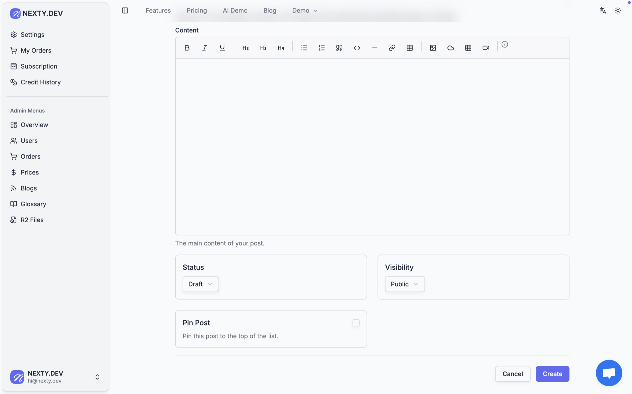Image resolution: width=632 pixels, height=394 pixels.
Task: Click the Create button
Action: pyautogui.click(x=552, y=373)
